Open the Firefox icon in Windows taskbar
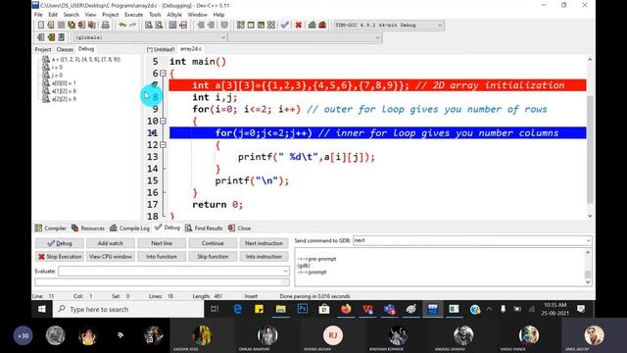627x353 pixels. point(346,309)
